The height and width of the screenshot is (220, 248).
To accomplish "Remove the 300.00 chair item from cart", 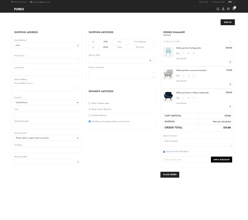I will click(230, 62).
